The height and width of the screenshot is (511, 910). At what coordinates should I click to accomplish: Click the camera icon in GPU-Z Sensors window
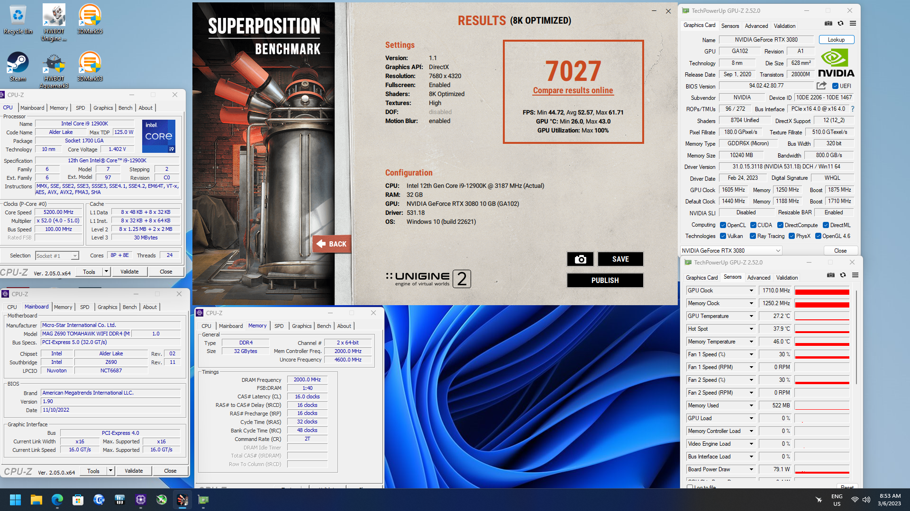coord(831,275)
